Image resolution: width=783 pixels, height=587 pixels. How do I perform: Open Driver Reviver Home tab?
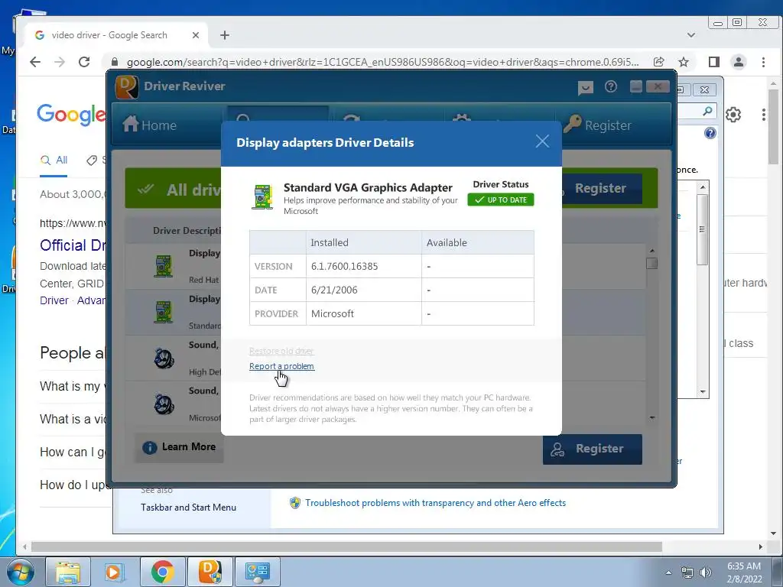[150, 125]
